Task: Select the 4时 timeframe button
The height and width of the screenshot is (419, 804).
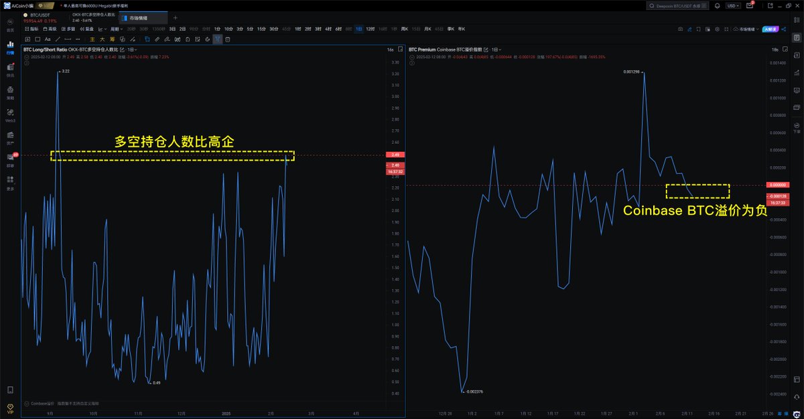Action: (x=328, y=29)
